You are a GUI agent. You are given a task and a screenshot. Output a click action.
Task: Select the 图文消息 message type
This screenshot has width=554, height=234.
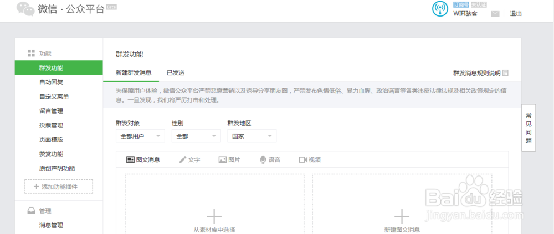pos(143,159)
